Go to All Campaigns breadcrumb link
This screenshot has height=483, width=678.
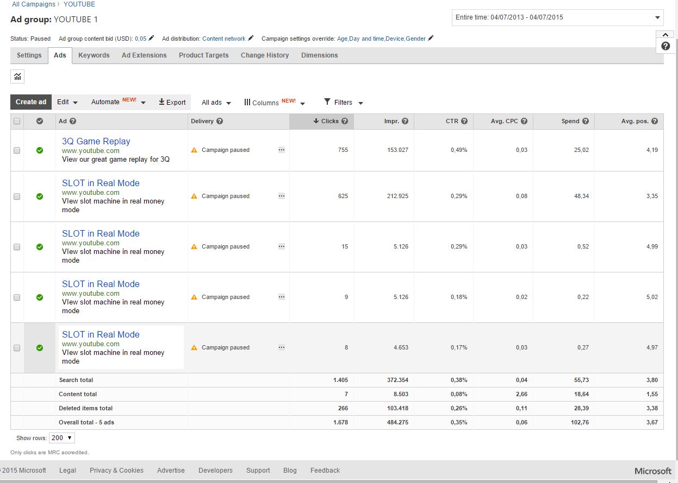click(x=34, y=4)
